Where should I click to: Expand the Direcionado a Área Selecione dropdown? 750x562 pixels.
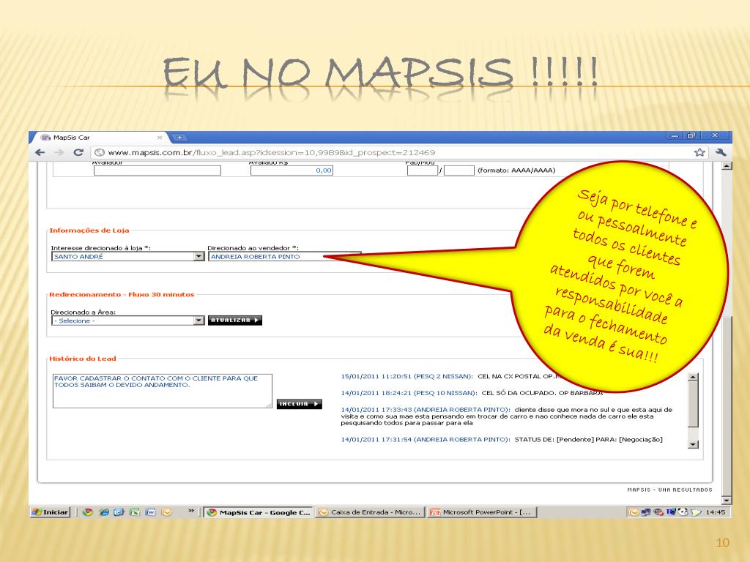point(127,321)
